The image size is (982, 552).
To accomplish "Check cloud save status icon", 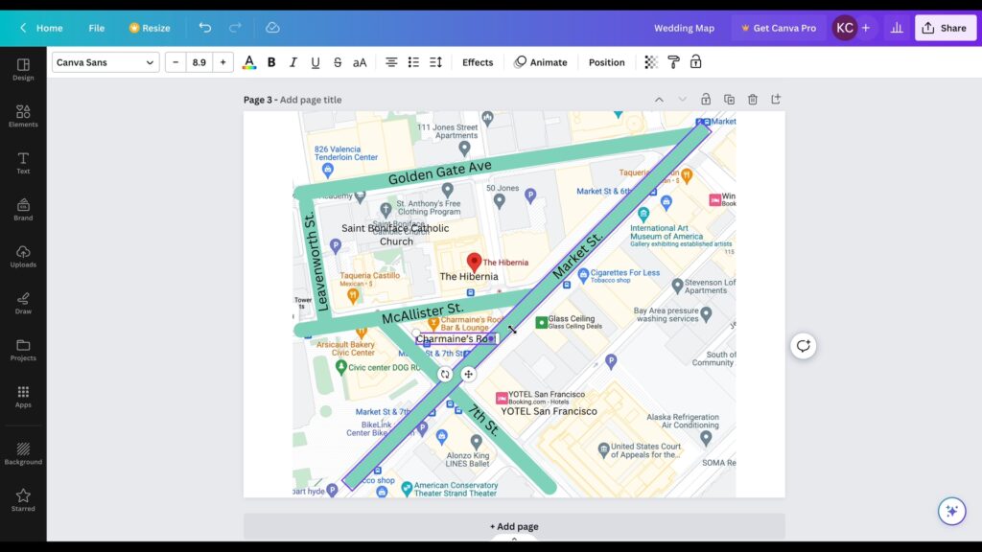I will 272,28.
